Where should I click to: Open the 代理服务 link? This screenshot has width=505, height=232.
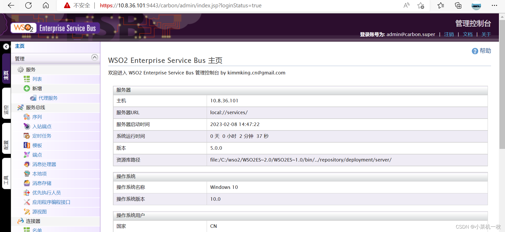coord(48,98)
